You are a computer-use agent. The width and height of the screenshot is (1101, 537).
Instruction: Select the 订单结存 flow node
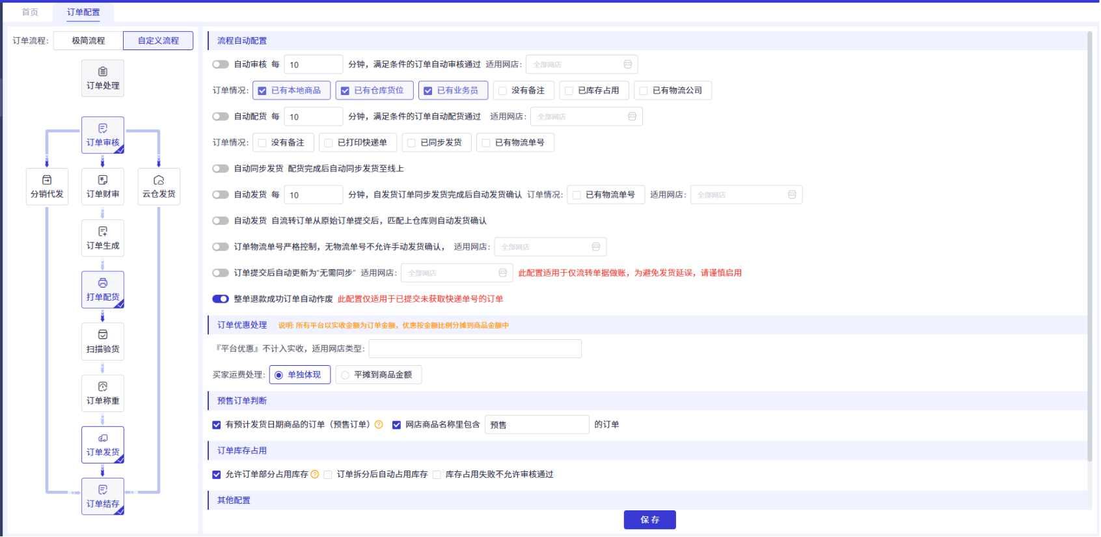[103, 496]
